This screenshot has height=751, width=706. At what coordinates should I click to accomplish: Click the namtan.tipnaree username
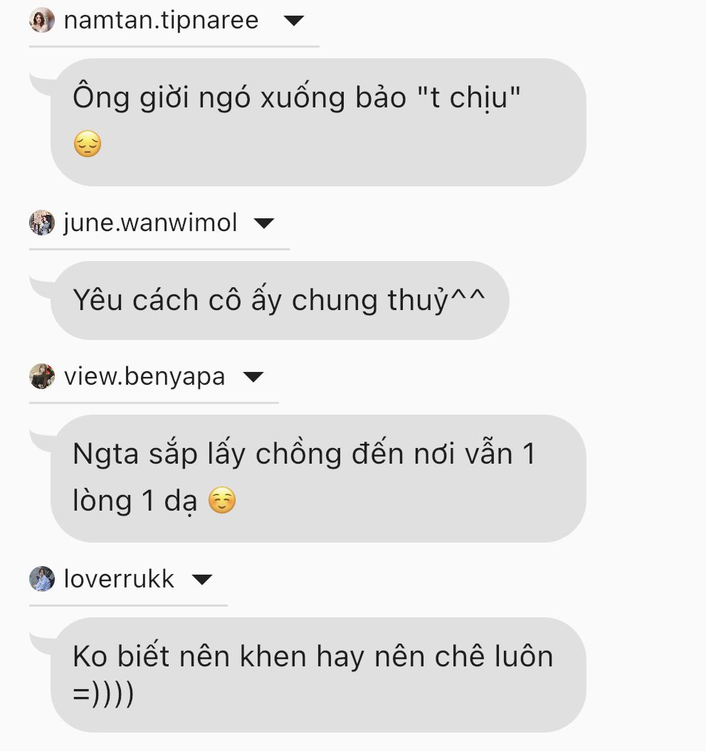(161, 21)
